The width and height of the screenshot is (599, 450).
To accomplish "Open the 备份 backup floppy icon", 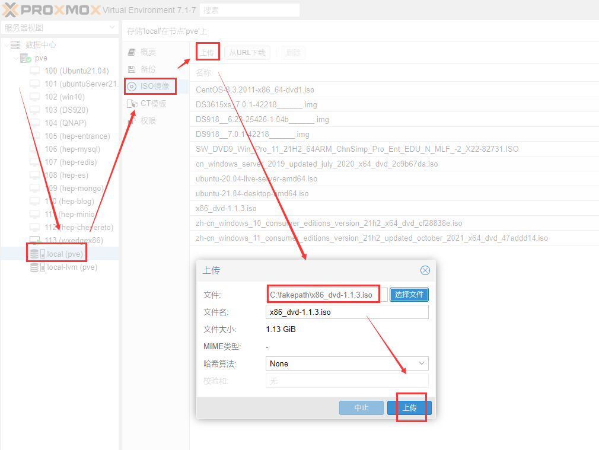I will click(132, 69).
